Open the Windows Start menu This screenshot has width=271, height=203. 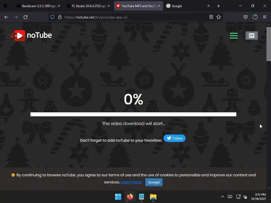(118, 197)
